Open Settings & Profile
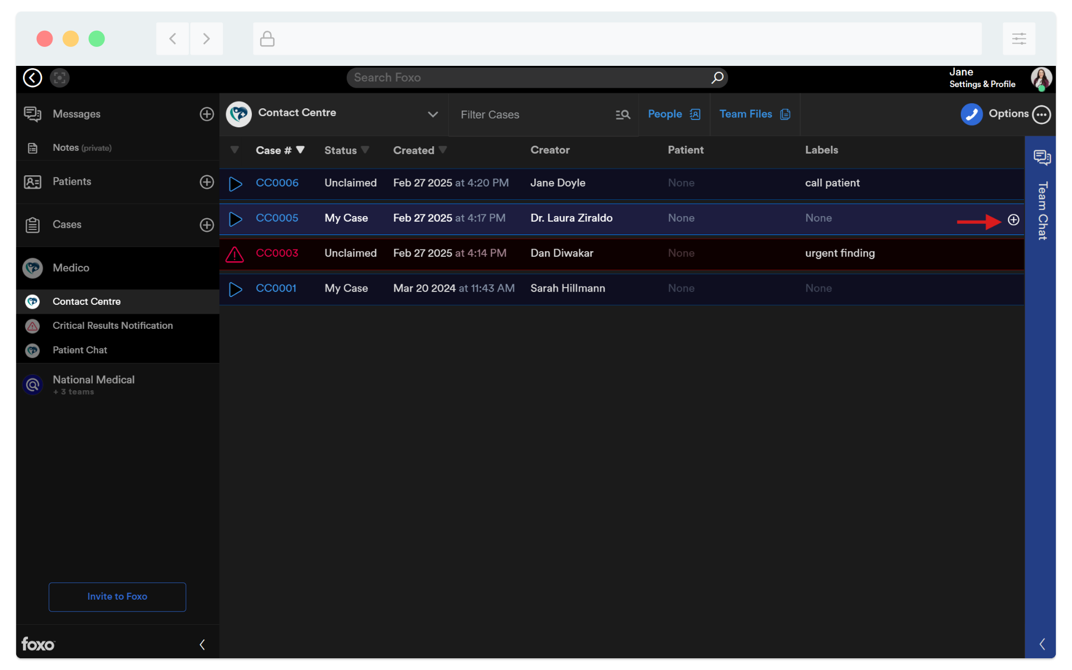 pyautogui.click(x=982, y=84)
